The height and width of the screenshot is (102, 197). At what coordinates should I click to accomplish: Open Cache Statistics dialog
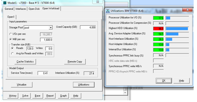point(25,62)
